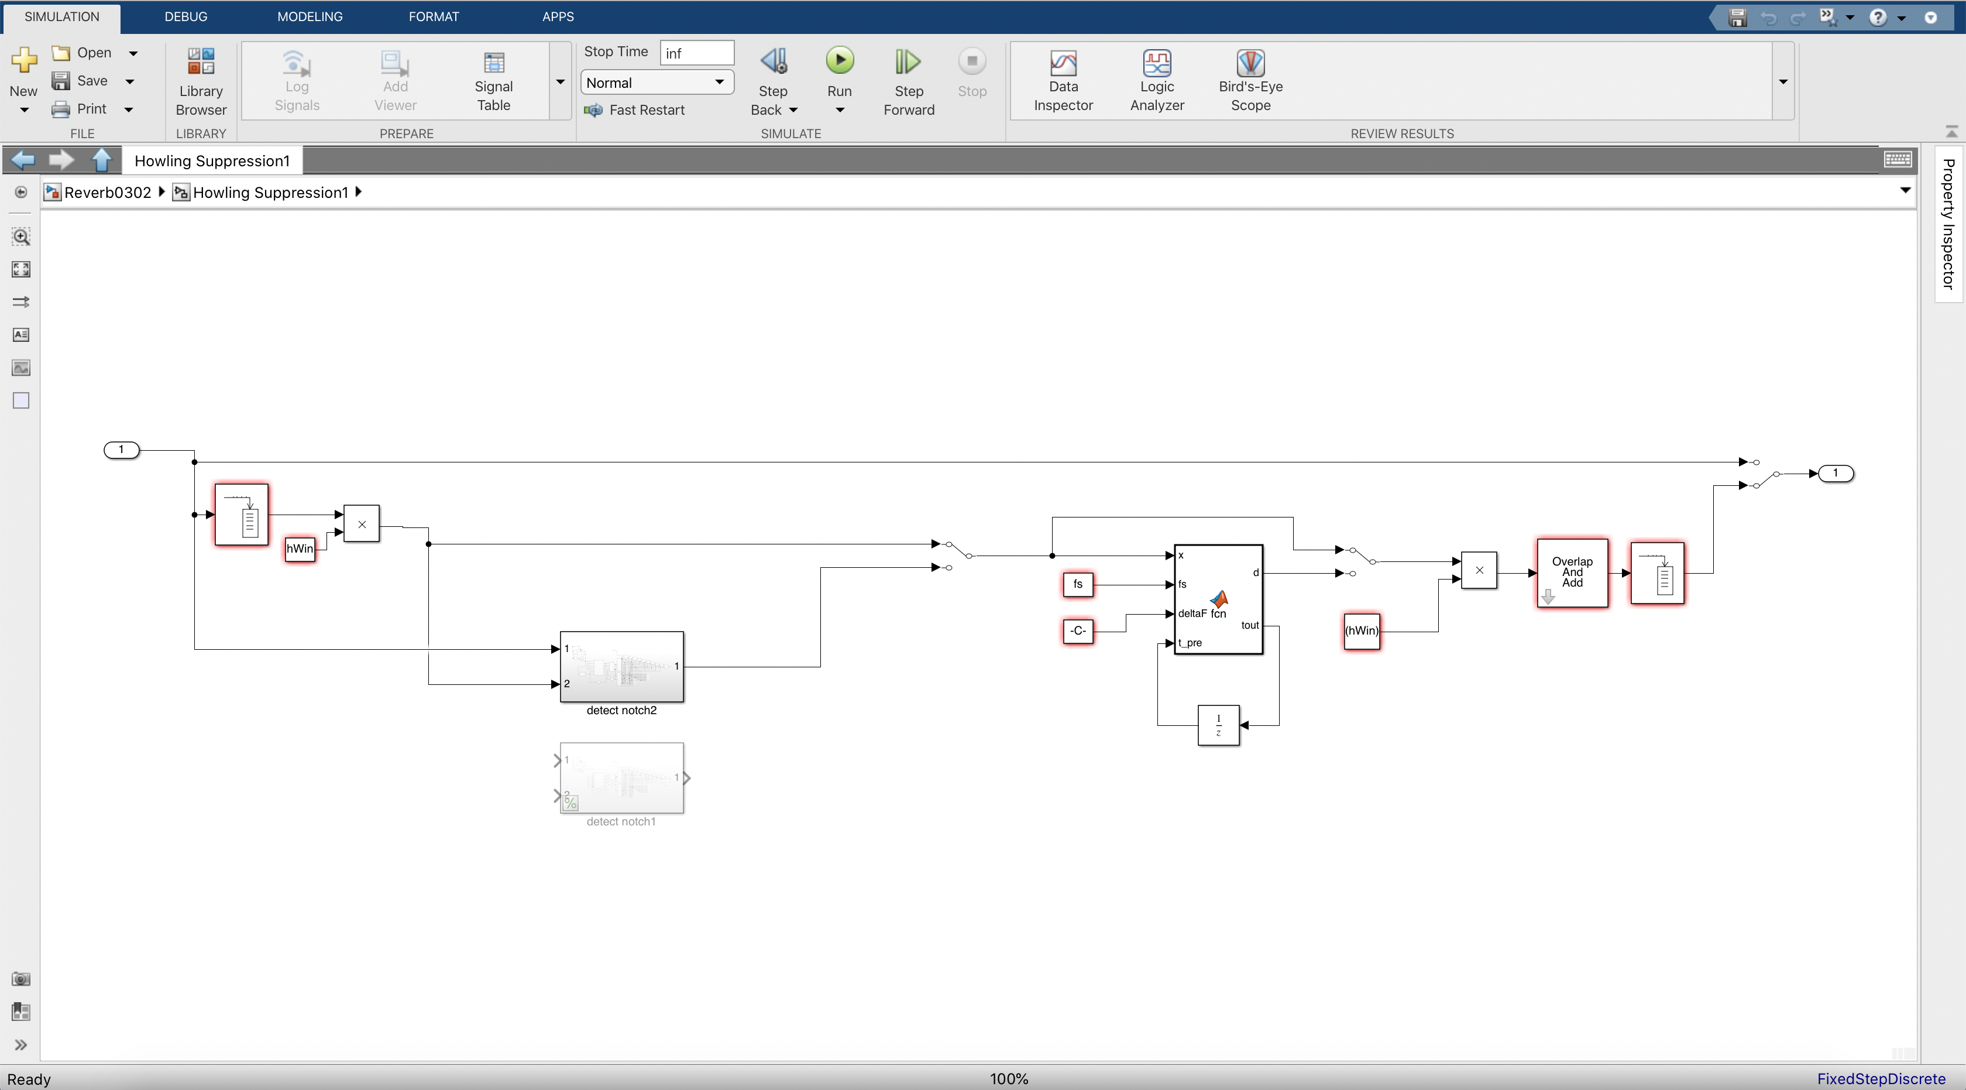This screenshot has width=1966, height=1090.
Task: Open the Library Browser
Action: [x=201, y=81]
